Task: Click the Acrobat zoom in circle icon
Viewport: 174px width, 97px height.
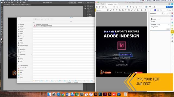Action: 136,7
